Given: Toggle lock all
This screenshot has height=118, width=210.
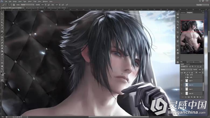Looking at the screenshot, I should (x=192, y=73).
